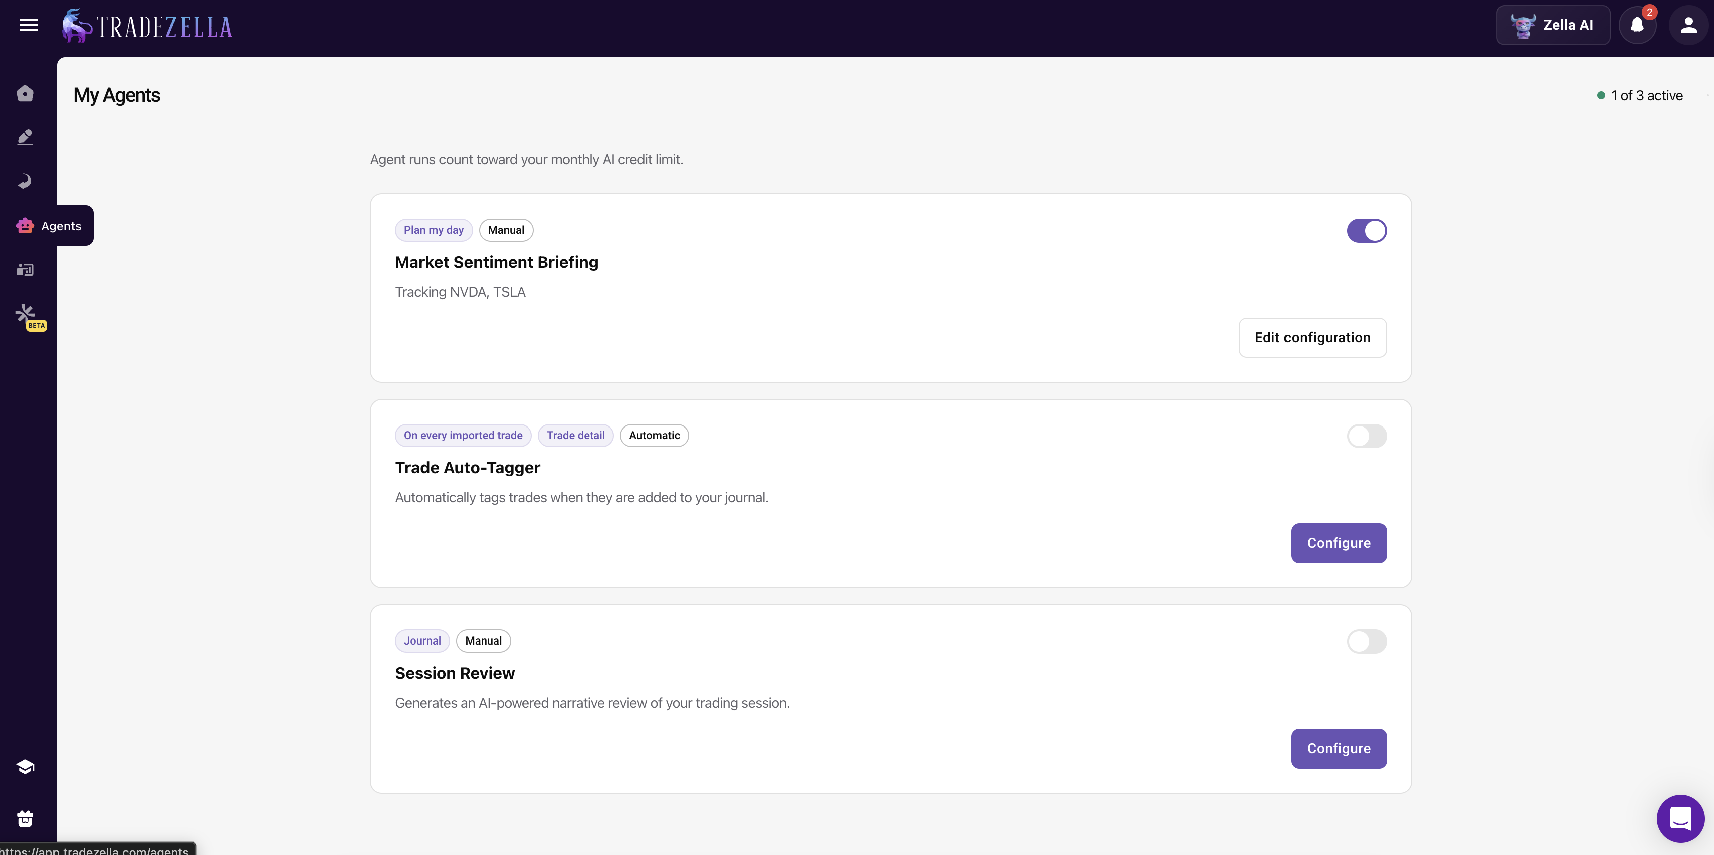Open the notifications bell
The image size is (1714, 855).
(1637, 25)
